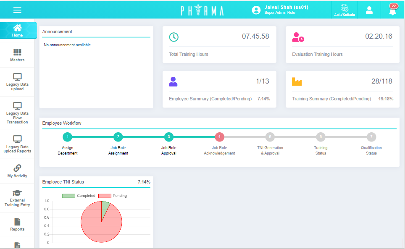
Task: Open My Activity in the sidebar
Action: pos(17,171)
